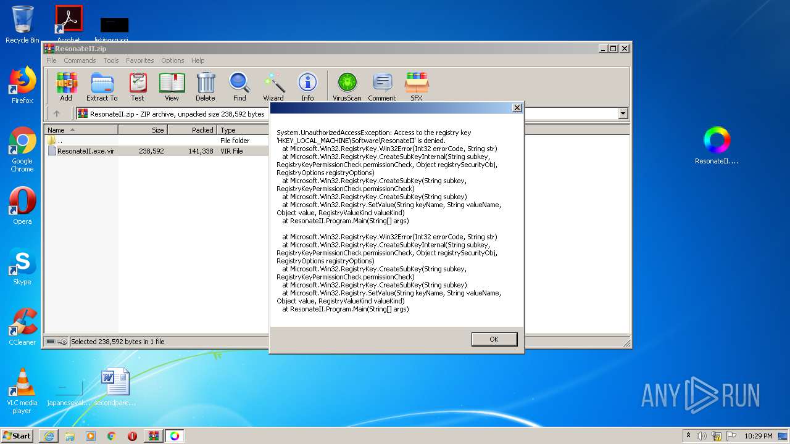Click the ResonateII taskbar button
The width and height of the screenshot is (790, 444).
click(x=175, y=436)
